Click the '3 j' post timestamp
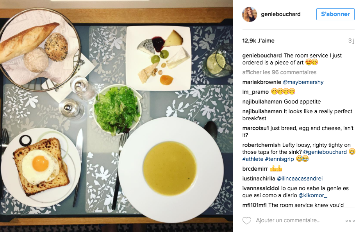The height and width of the screenshot is (232, 364). pyautogui.click(x=351, y=41)
